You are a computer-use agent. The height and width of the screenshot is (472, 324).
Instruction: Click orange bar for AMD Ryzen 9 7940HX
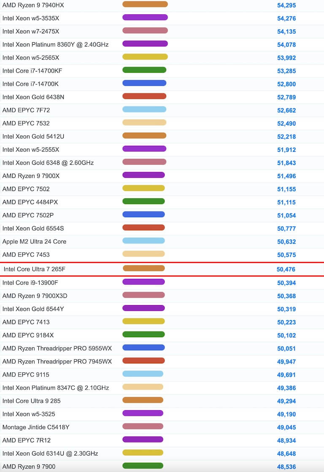click(x=145, y=4)
